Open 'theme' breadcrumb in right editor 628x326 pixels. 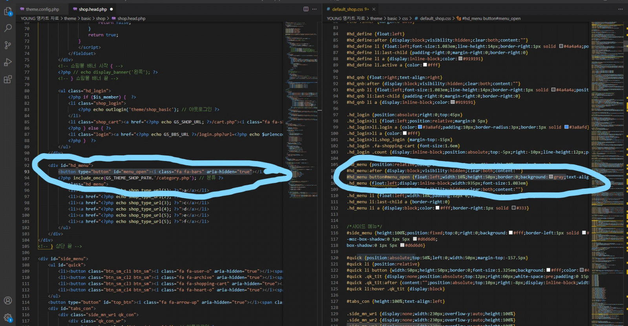[376, 18]
